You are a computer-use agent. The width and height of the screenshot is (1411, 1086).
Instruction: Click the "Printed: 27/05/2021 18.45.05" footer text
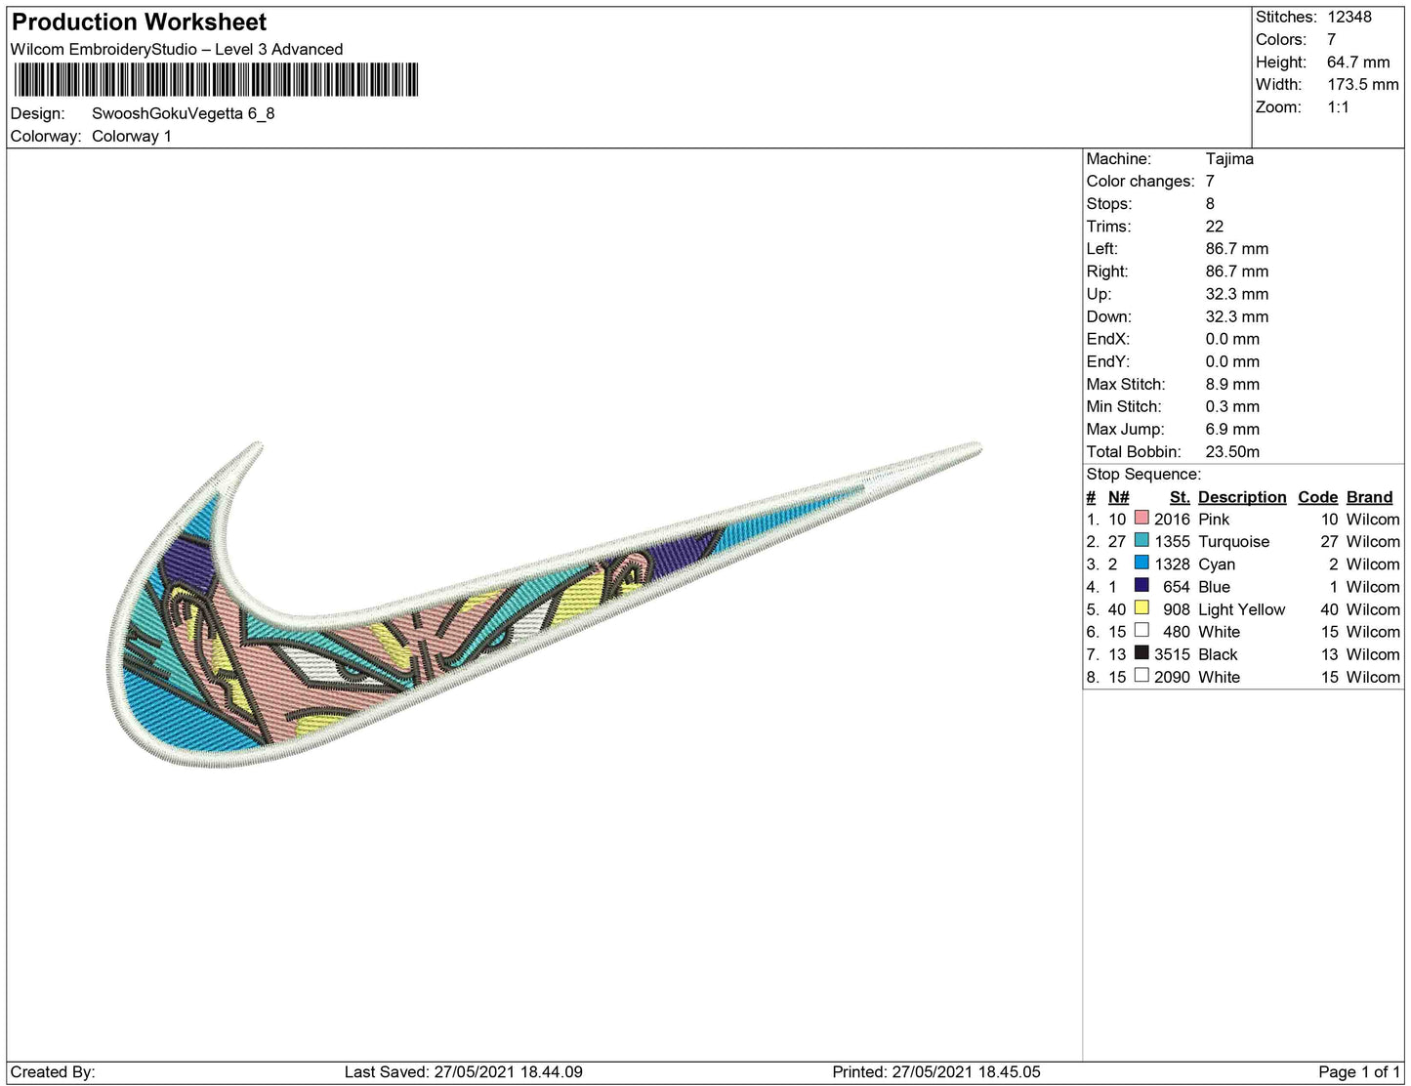936,1072
